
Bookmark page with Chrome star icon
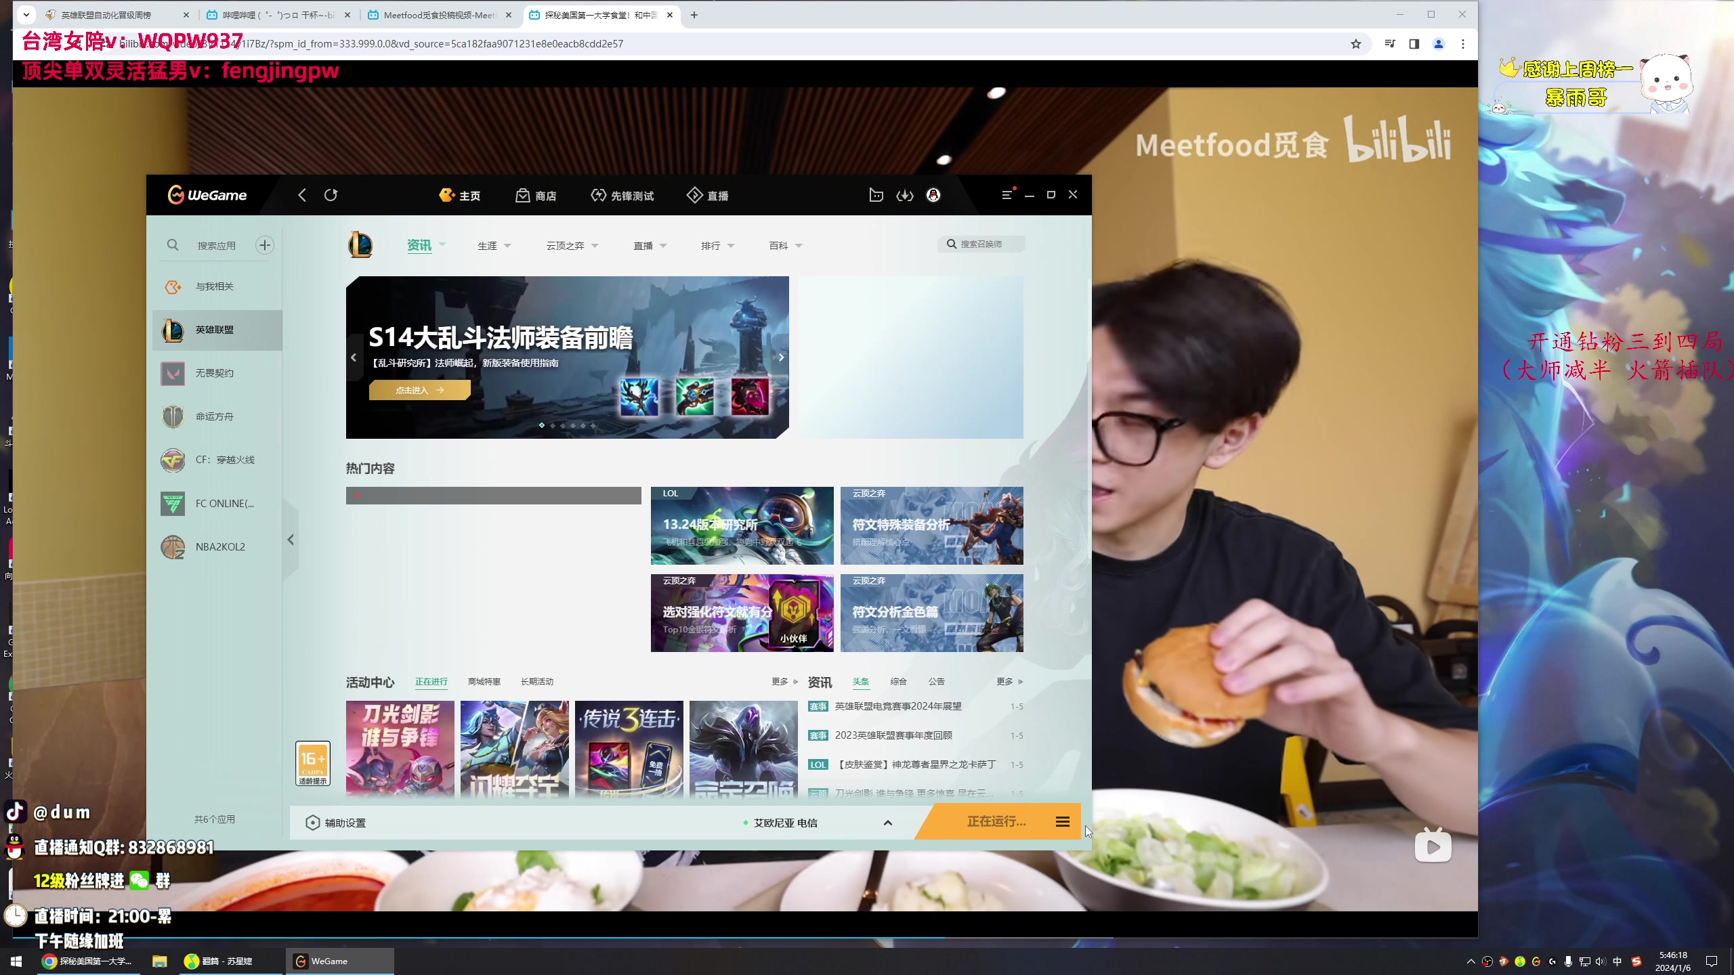(x=1355, y=44)
